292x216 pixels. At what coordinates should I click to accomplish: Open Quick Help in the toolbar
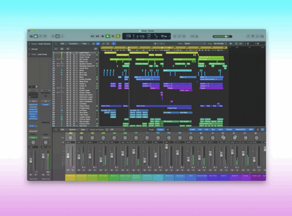[x=40, y=36]
